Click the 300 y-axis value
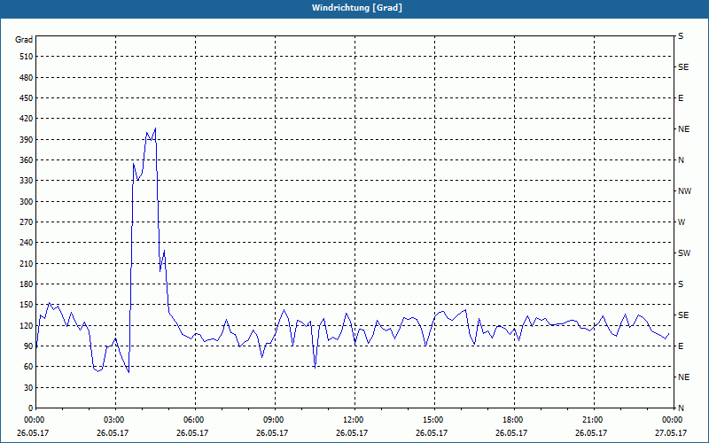Image resolution: width=709 pixels, height=443 pixels. 26,201
